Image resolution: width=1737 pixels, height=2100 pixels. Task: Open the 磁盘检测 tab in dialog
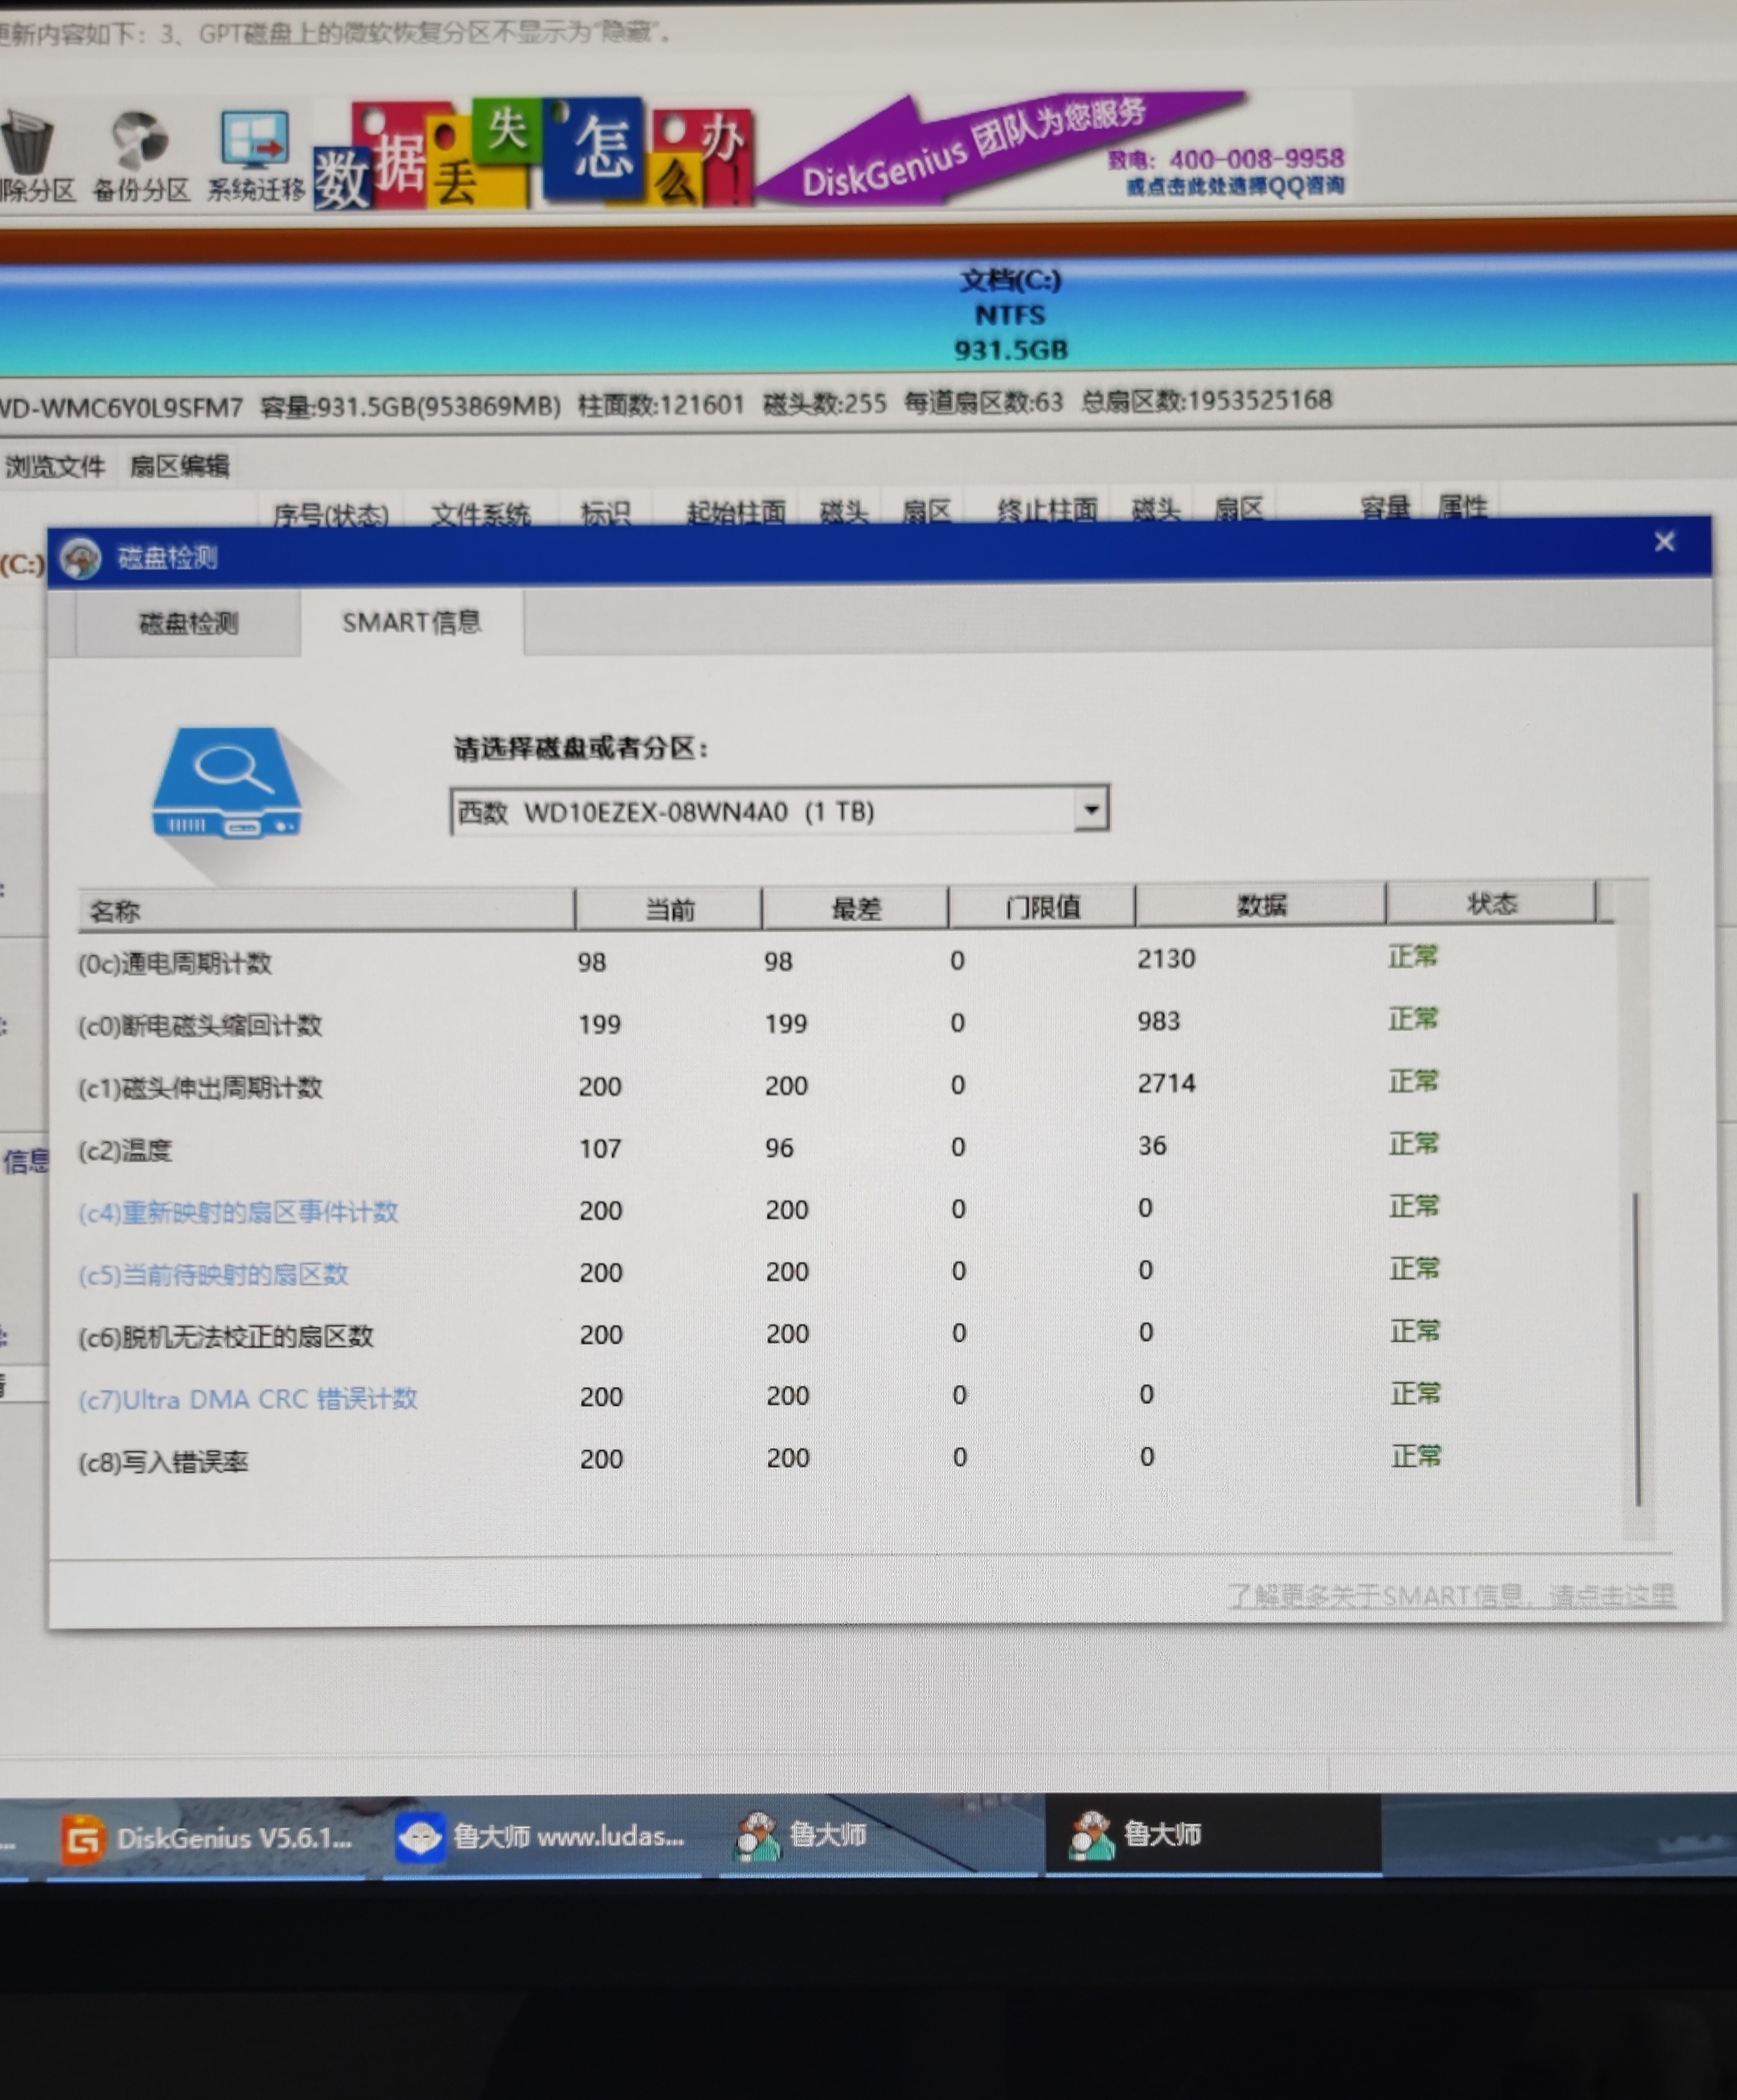(188, 624)
